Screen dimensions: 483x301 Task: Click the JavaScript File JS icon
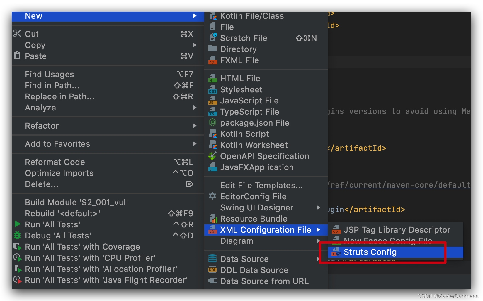click(x=212, y=101)
